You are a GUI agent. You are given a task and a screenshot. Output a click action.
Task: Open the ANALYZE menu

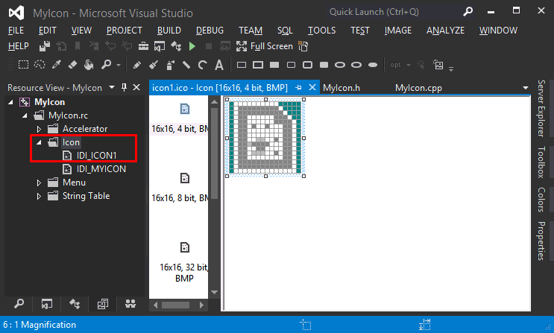coord(445,31)
